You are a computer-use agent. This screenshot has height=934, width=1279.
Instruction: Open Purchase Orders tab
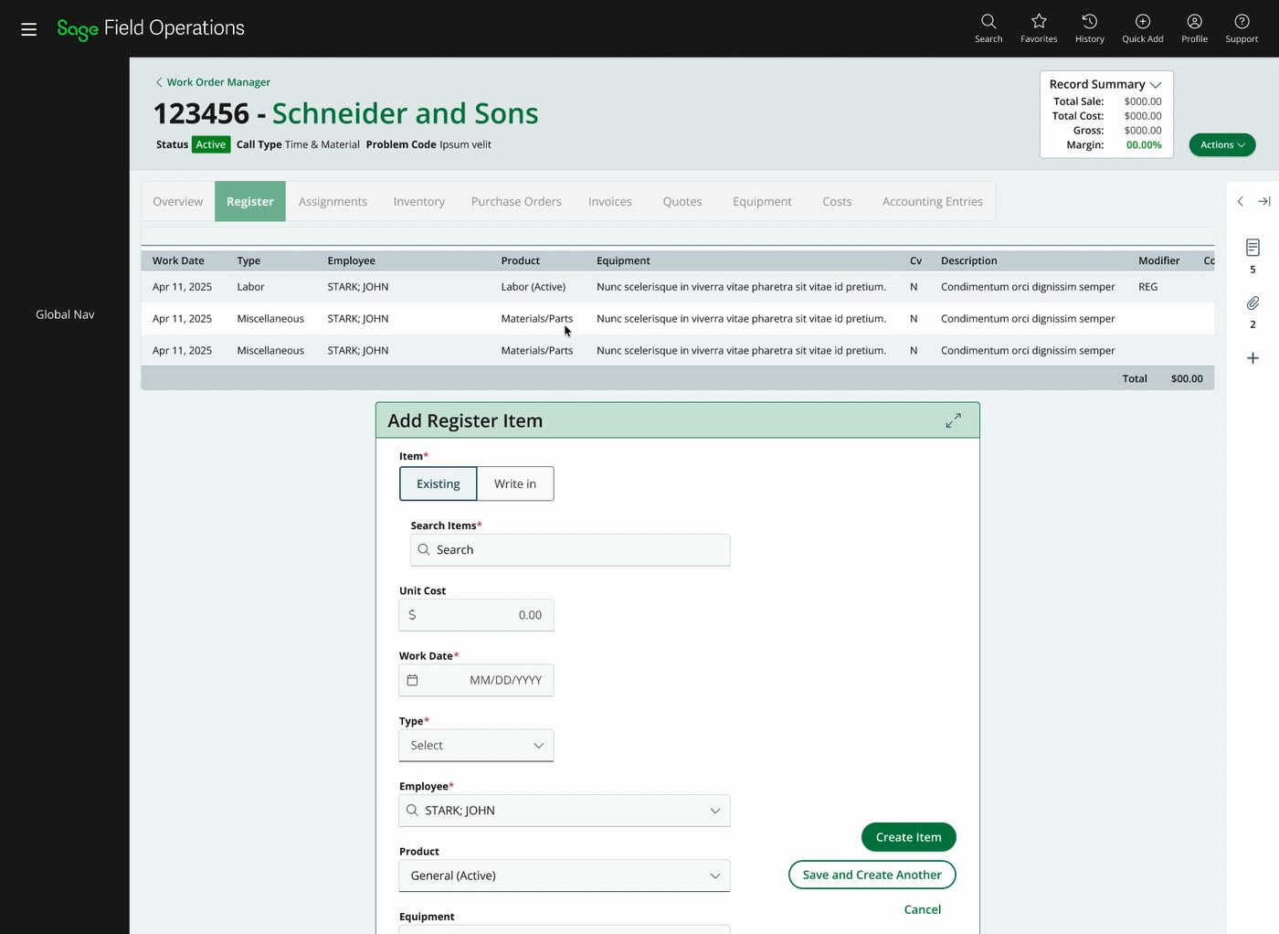pyautogui.click(x=516, y=201)
